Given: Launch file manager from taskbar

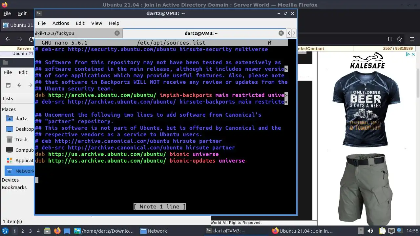Looking at the screenshot, I should pos(47,231).
